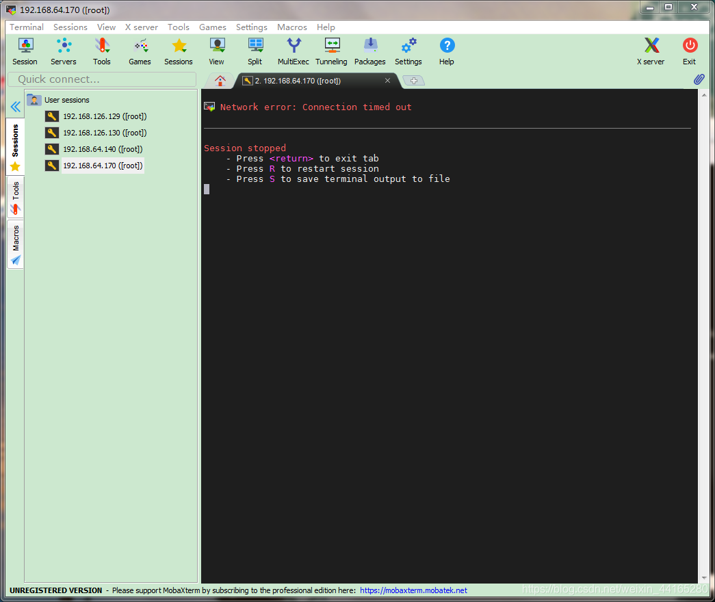Click the terminal scrollbar down arrow
The image size is (715, 602).
click(x=704, y=578)
